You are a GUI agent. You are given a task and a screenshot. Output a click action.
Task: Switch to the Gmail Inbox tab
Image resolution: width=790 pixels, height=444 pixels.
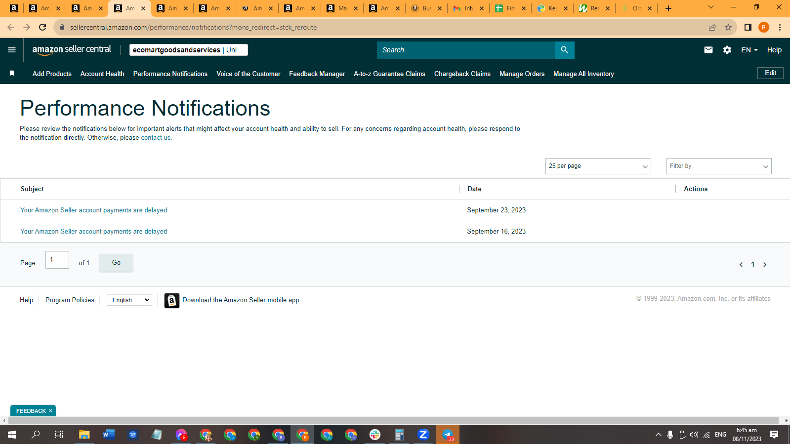(x=468, y=8)
